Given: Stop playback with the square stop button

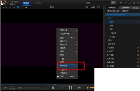Looking at the screenshot, I should pyautogui.click(x=53, y=88).
